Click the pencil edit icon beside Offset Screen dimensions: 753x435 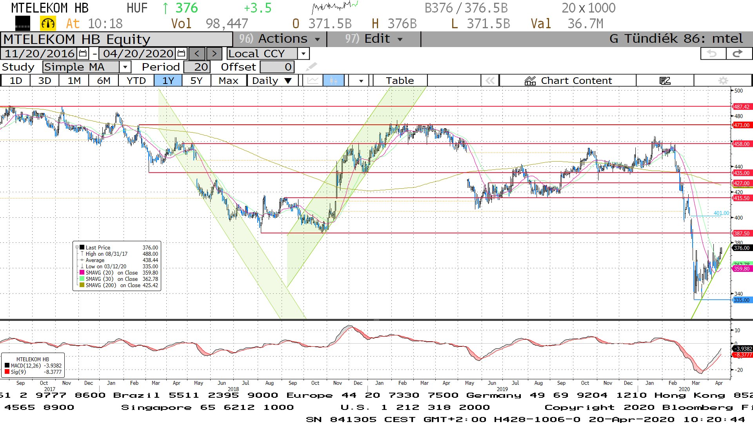[x=311, y=67]
